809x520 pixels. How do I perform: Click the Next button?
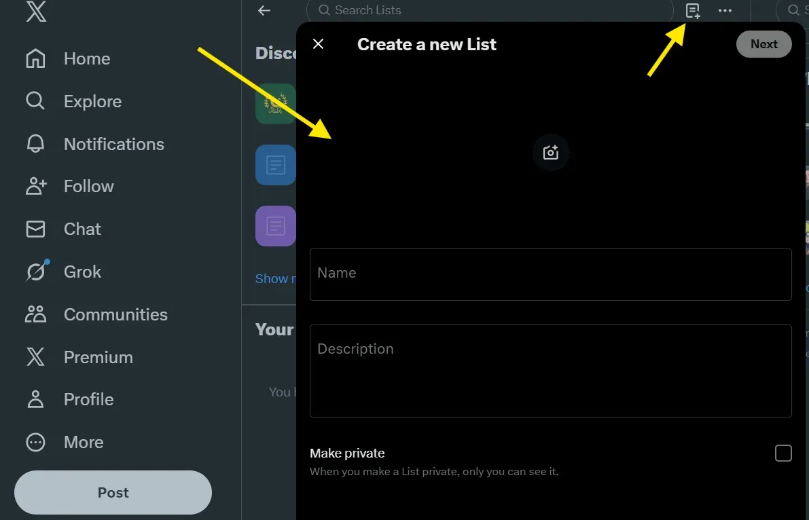(763, 43)
